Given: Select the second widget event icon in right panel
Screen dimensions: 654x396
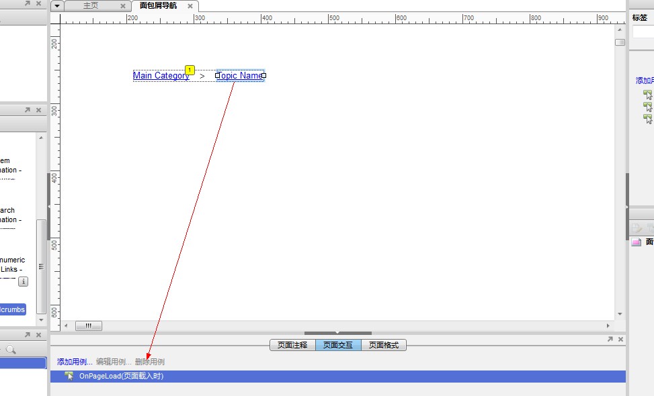Looking at the screenshot, I should coord(648,107).
